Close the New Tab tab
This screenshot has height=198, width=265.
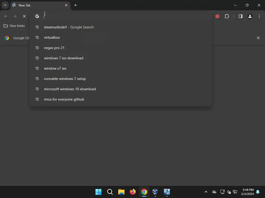(66, 5)
